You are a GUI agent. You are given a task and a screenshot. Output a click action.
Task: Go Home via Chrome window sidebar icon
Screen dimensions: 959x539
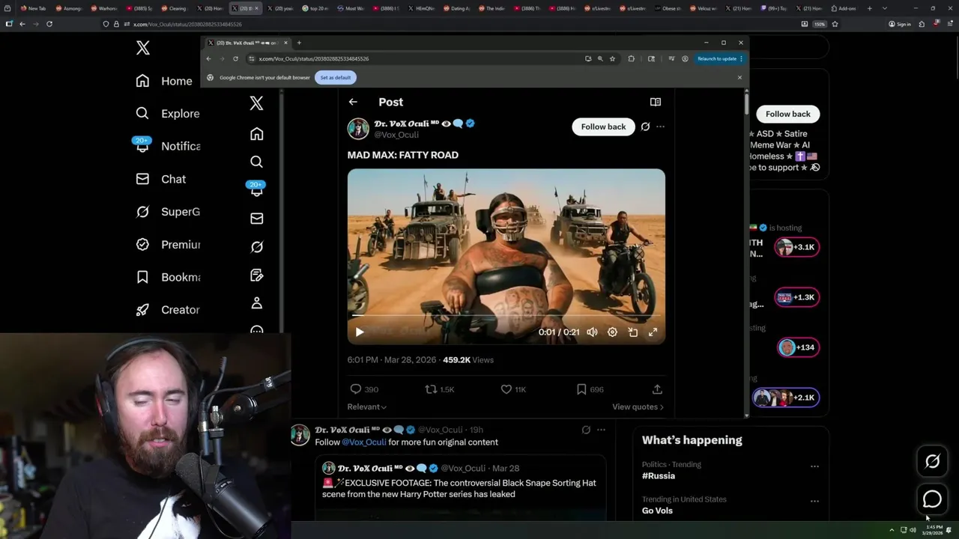(256, 134)
